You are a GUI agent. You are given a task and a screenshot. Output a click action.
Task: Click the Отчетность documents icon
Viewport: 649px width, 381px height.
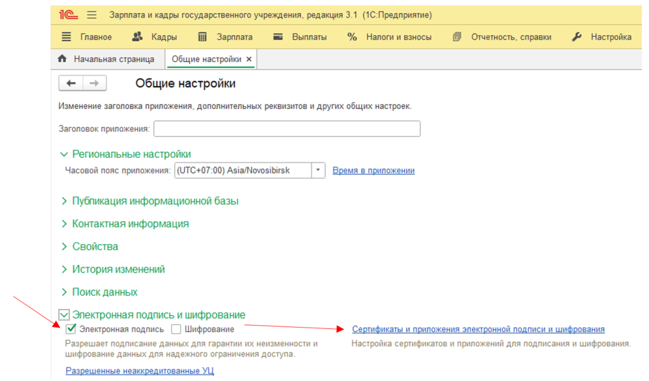coord(457,37)
